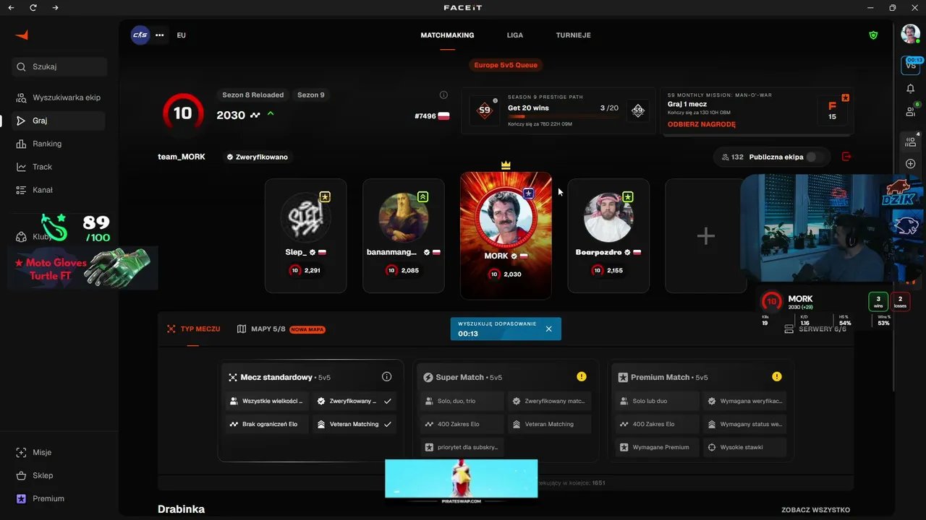Open the Season 9 Prestige Path card

[558, 111]
